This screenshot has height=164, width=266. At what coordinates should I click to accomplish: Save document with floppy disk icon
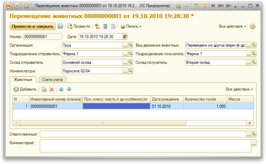60,26
